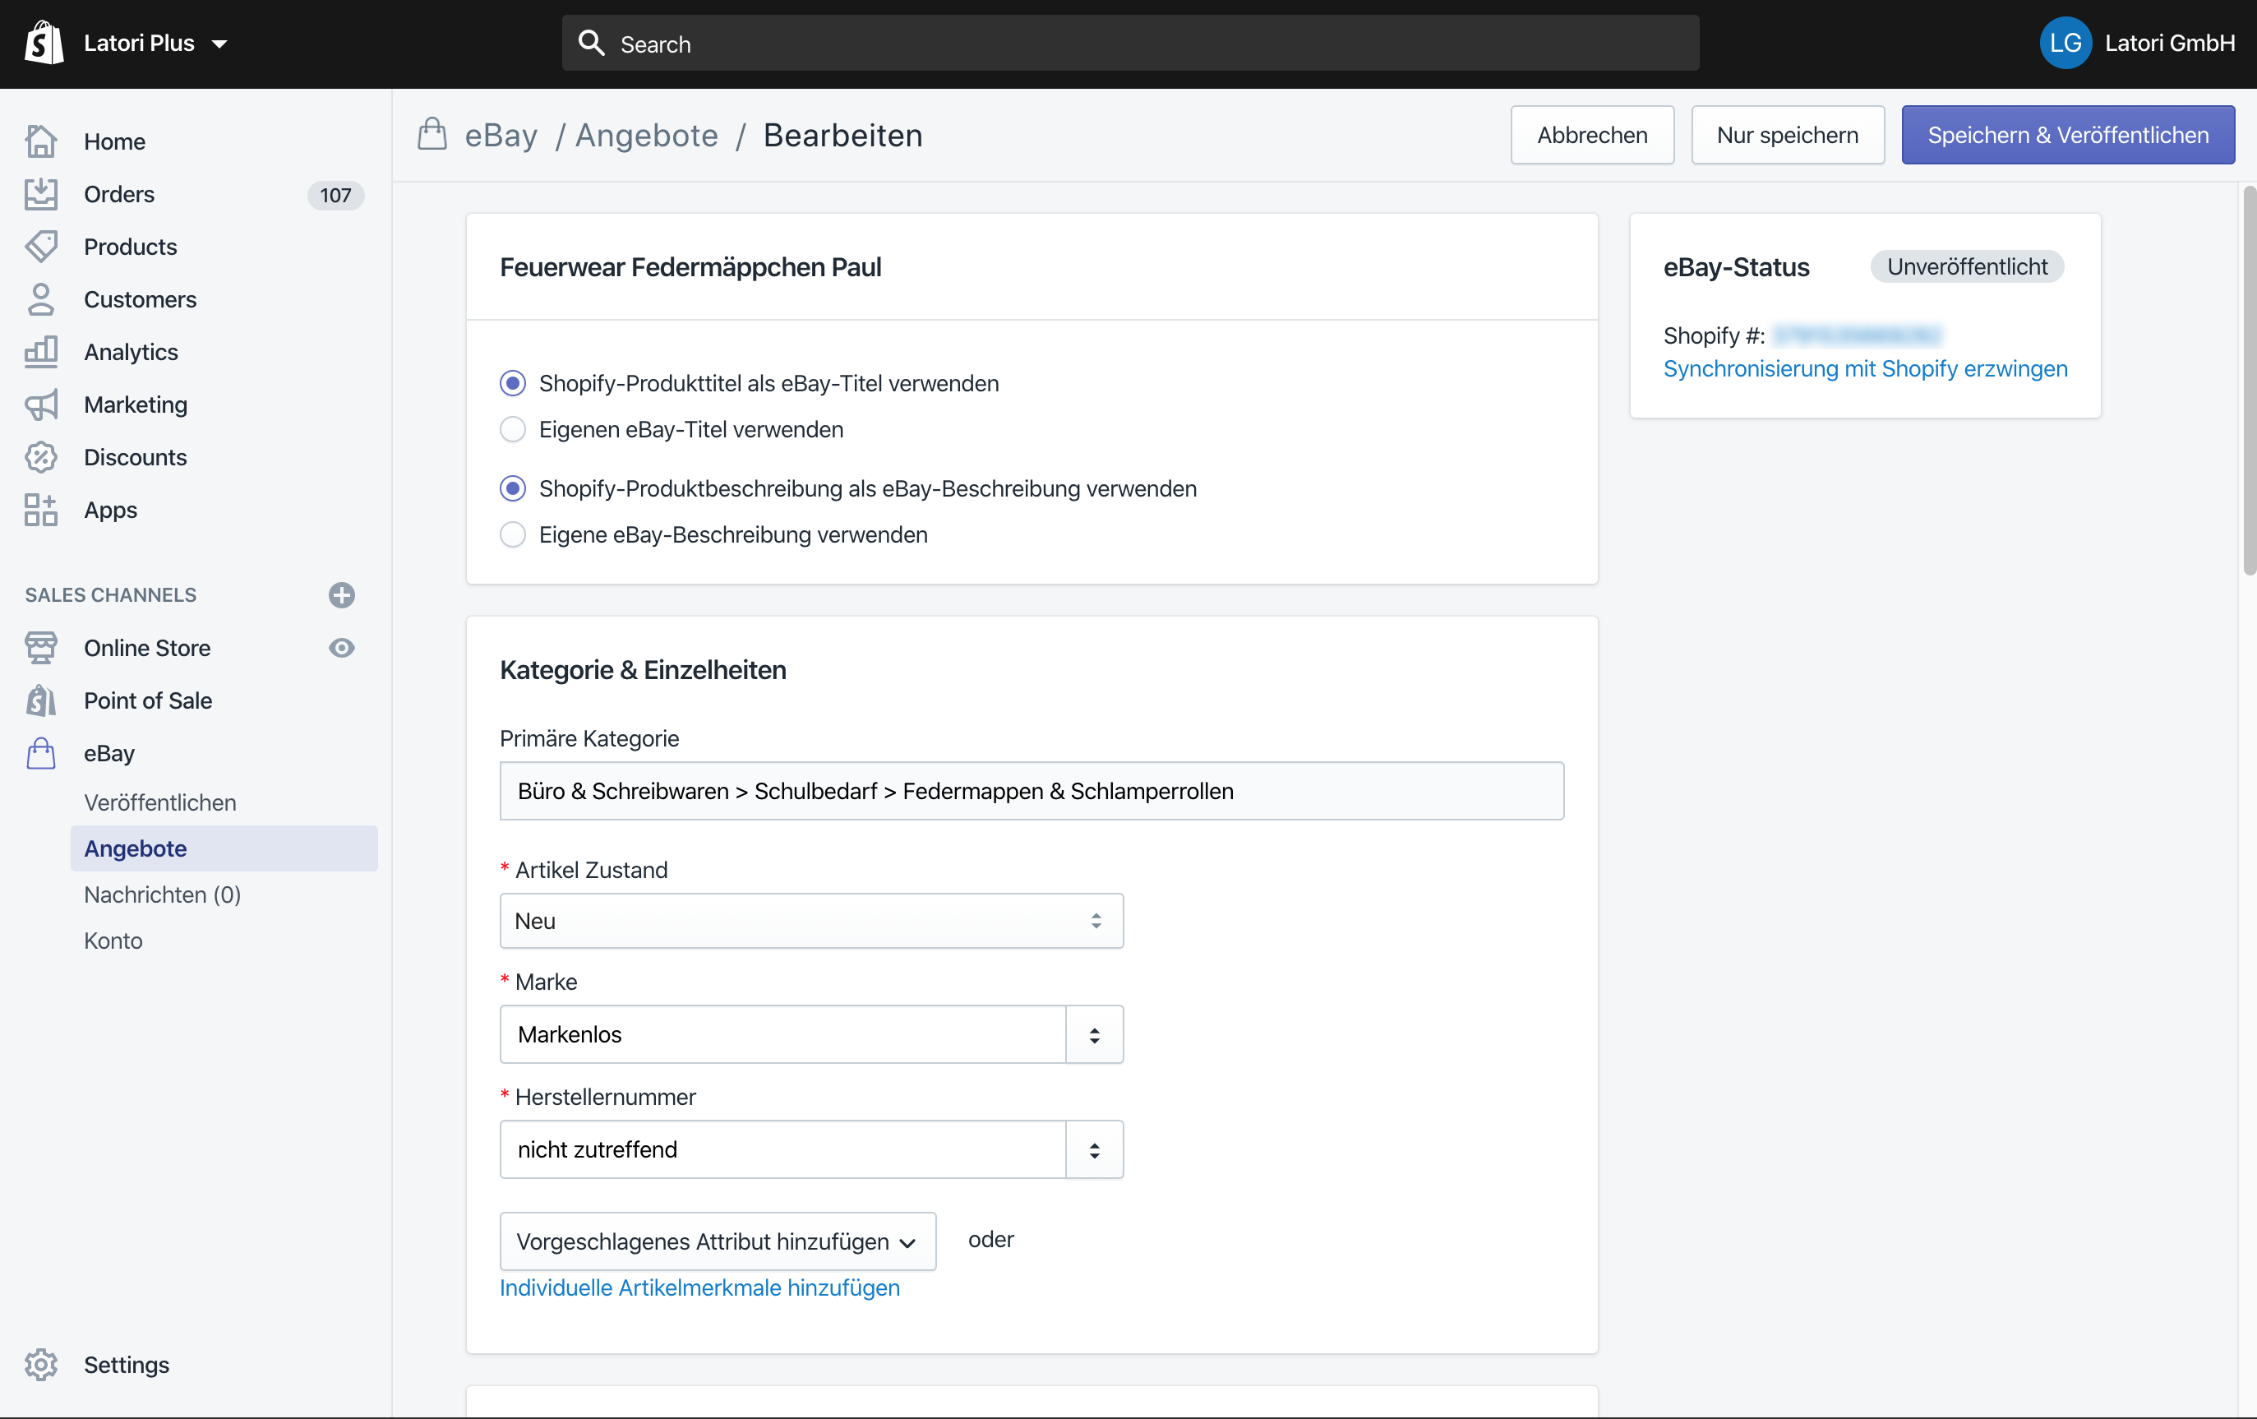
Task: Open the Marke dropdown arrows
Action: (1094, 1035)
